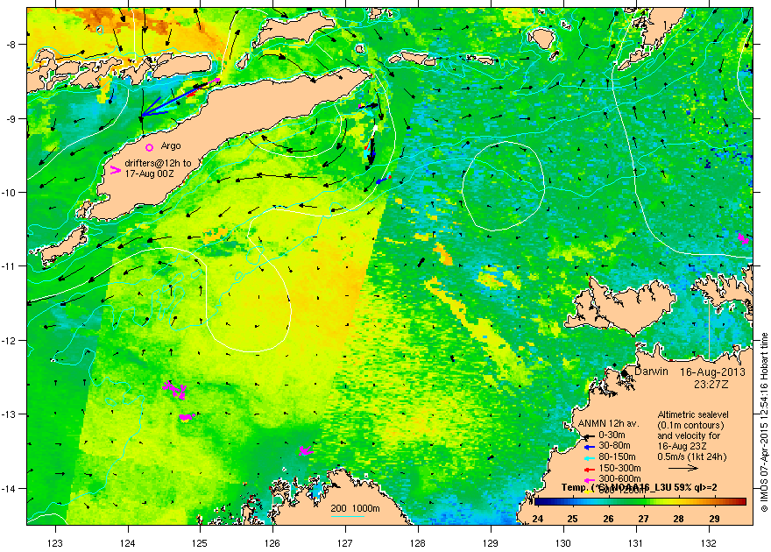Click the 'Altimetric sealevel' caption
Image resolution: width=771 pixels, height=552 pixels.
[693, 414]
